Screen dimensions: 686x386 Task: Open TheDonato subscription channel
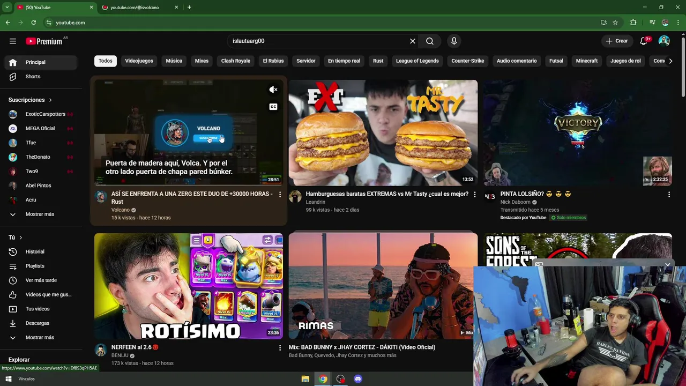point(41,157)
